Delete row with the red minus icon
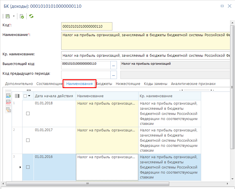235x189 pixels. pos(9,102)
